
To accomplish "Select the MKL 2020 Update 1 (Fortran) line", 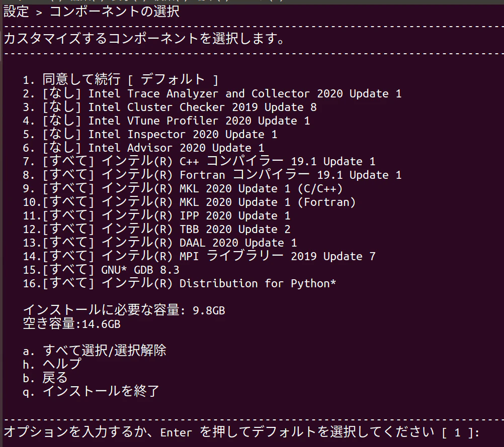I will pos(189,202).
